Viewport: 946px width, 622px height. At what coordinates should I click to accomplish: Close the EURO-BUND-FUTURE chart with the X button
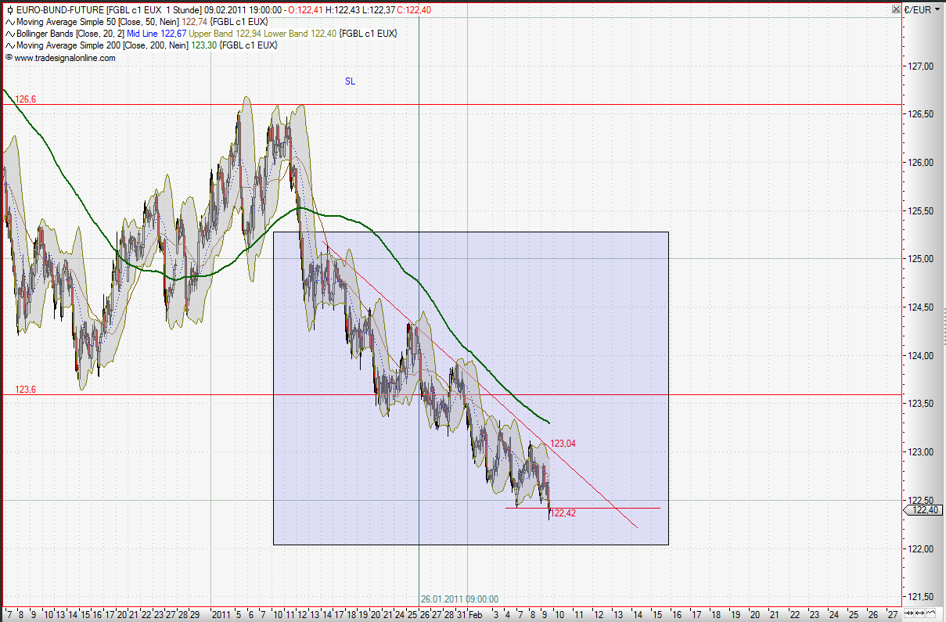(x=896, y=9)
